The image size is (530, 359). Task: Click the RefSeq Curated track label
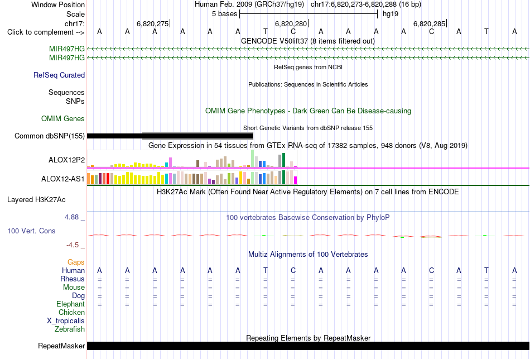pos(59,75)
